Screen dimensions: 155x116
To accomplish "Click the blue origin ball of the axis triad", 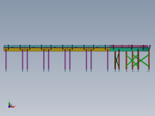I will point(9,107).
